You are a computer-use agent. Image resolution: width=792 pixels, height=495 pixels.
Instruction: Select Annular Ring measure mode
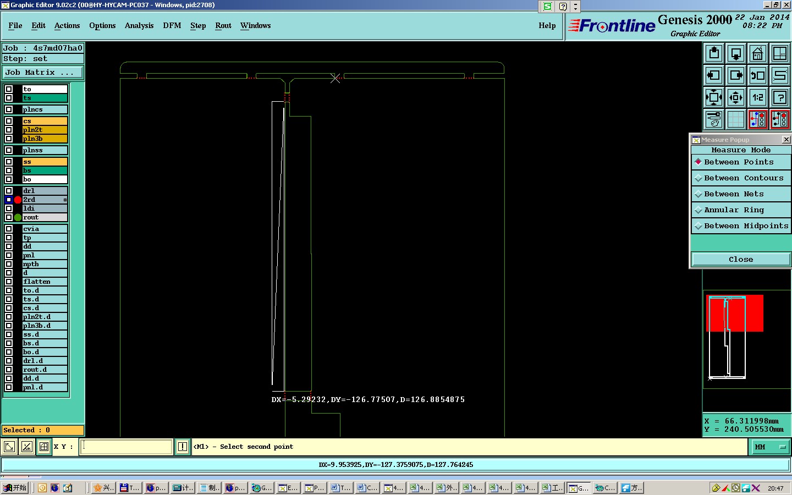(741, 210)
